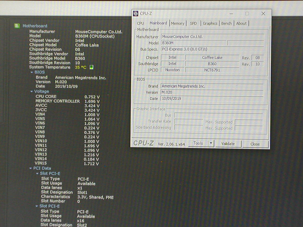Image resolution: width=303 pixels, height=227 pixels.
Task: Click the Data lanes x1 row
Action: (x=62, y=188)
